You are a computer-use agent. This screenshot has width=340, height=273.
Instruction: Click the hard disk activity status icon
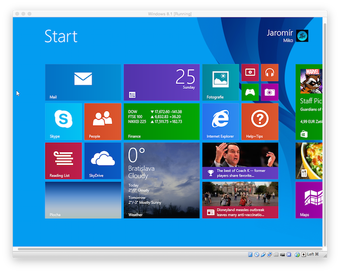[x=250, y=254]
